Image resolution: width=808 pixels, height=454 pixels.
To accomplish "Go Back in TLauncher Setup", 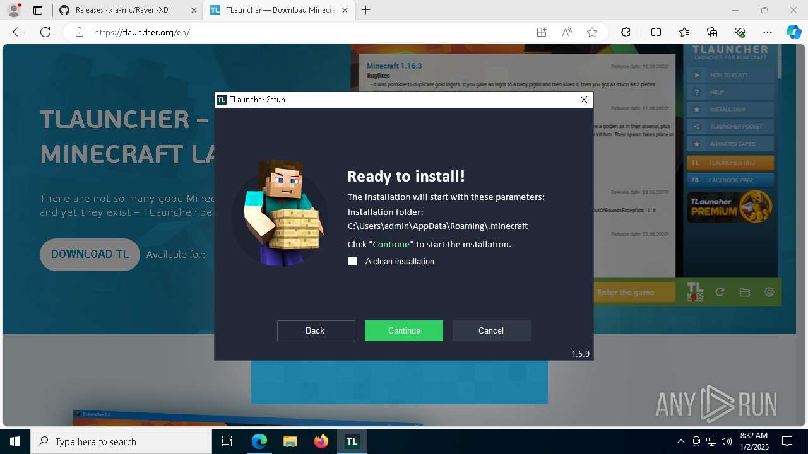I will coord(316,330).
